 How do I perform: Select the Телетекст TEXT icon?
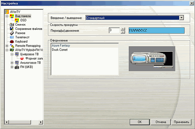(12, 37)
